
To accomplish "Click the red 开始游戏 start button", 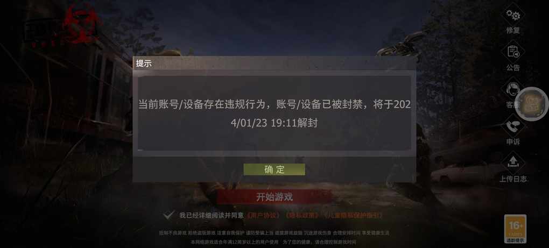I will [274, 197].
